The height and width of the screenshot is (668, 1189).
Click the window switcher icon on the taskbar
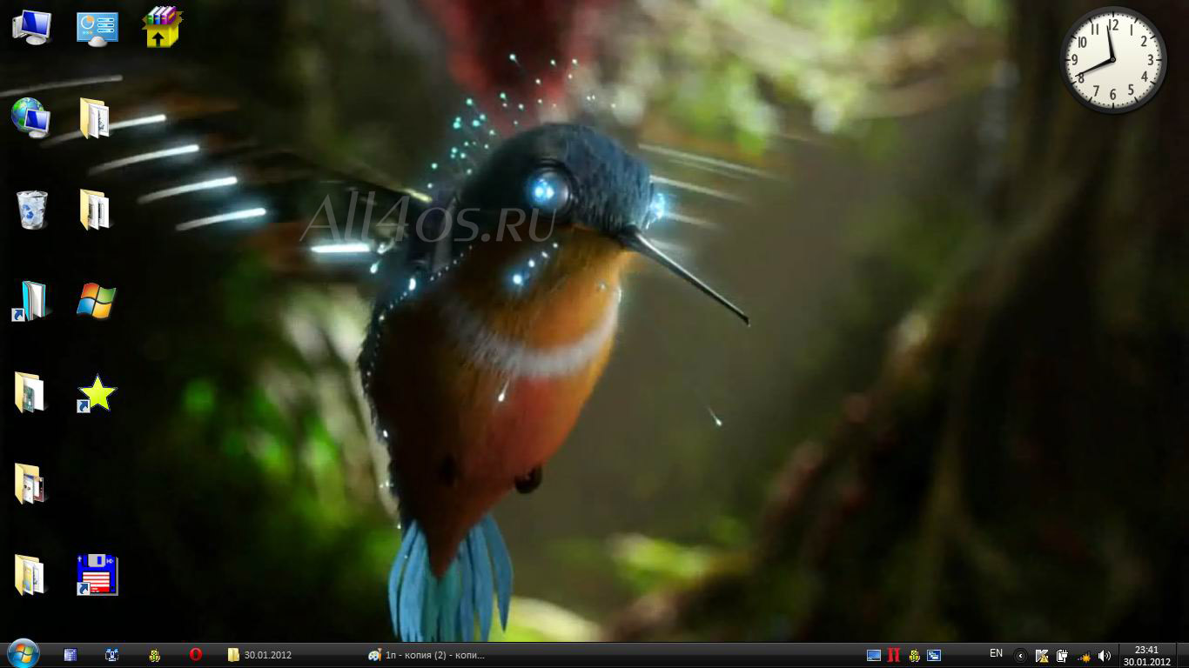point(934,655)
